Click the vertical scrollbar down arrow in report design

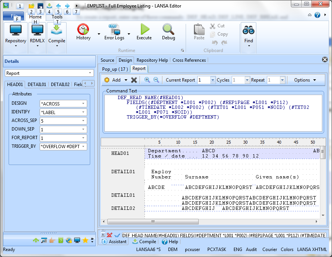323,215
